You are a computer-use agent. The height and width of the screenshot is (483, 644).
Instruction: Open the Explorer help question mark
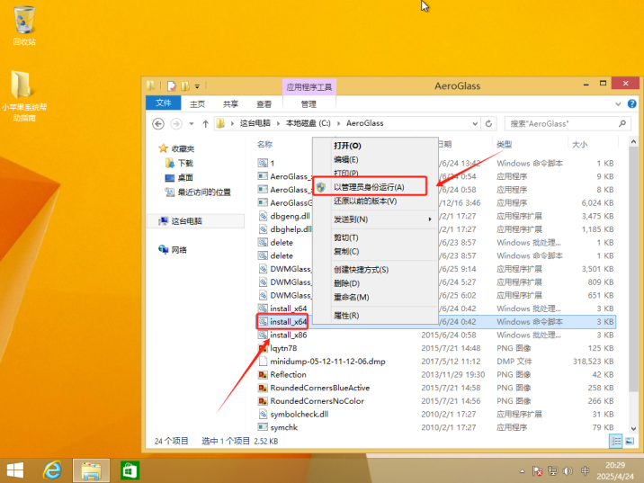click(x=632, y=104)
